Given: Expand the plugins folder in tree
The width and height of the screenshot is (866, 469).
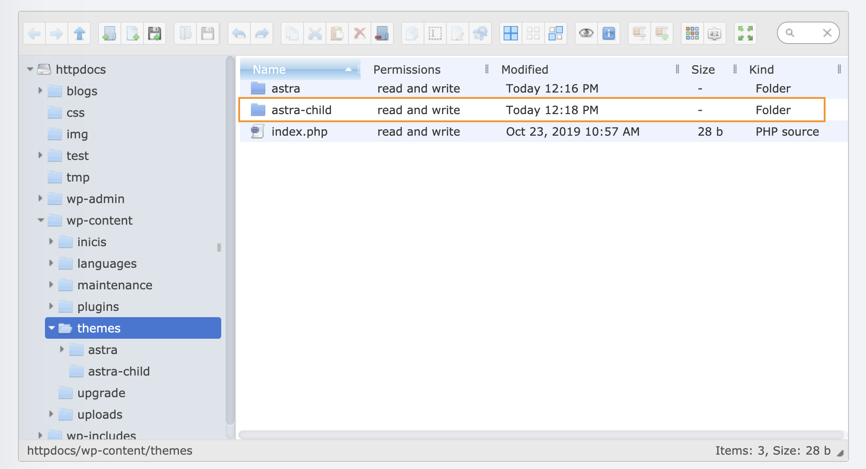Looking at the screenshot, I should coord(51,306).
